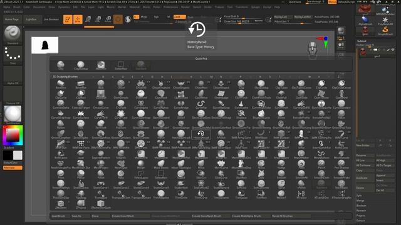Select the Flatten brush
This screenshot has width=401, height=225.
tap(61, 124)
